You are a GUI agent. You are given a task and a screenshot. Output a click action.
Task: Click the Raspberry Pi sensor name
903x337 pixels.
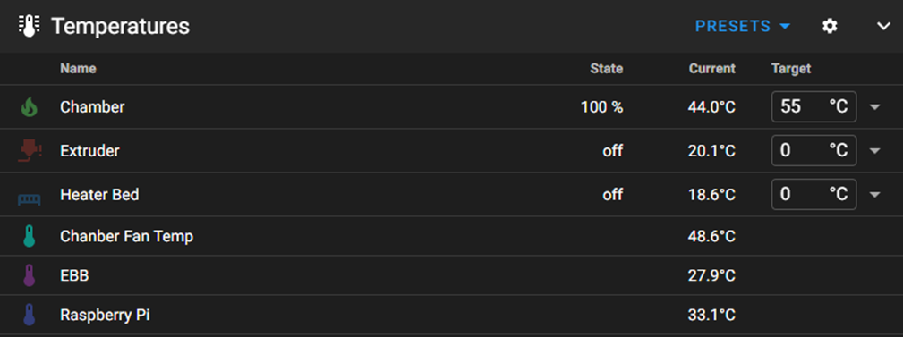tap(106, 316)
